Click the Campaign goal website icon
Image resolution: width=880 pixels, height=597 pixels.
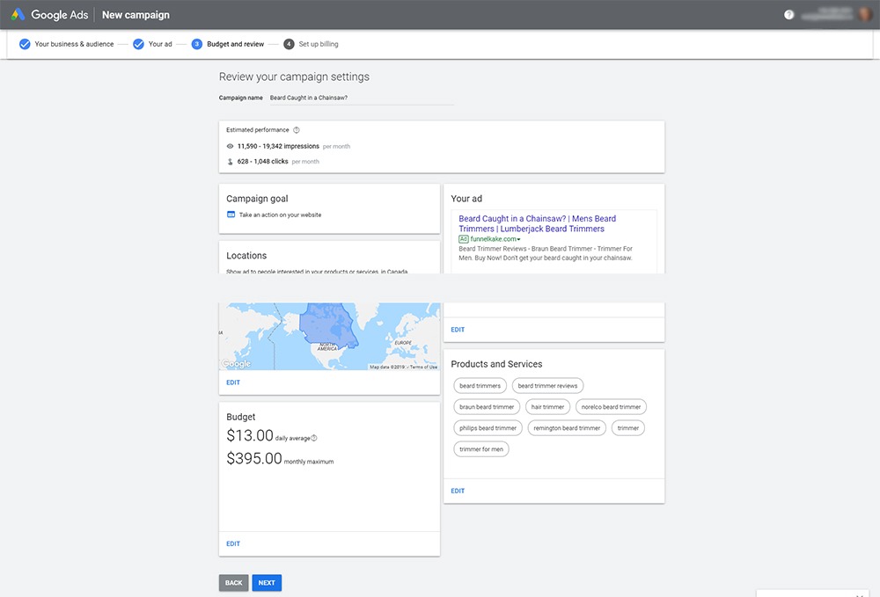point(231,215)
